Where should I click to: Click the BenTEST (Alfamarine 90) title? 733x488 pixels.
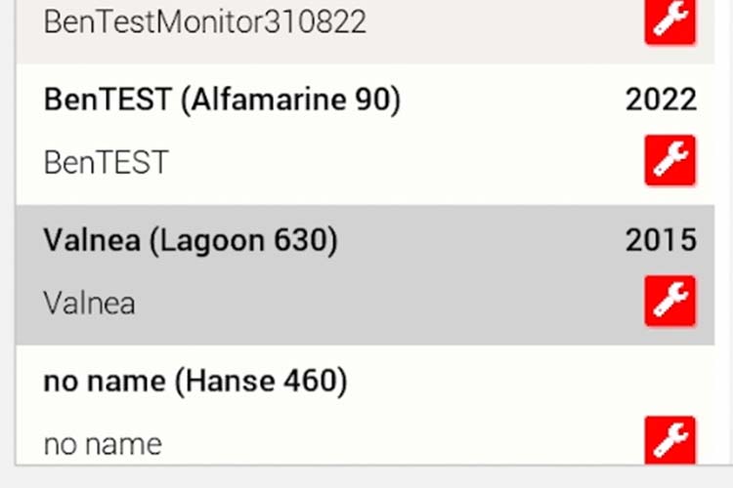coord(222,100)
